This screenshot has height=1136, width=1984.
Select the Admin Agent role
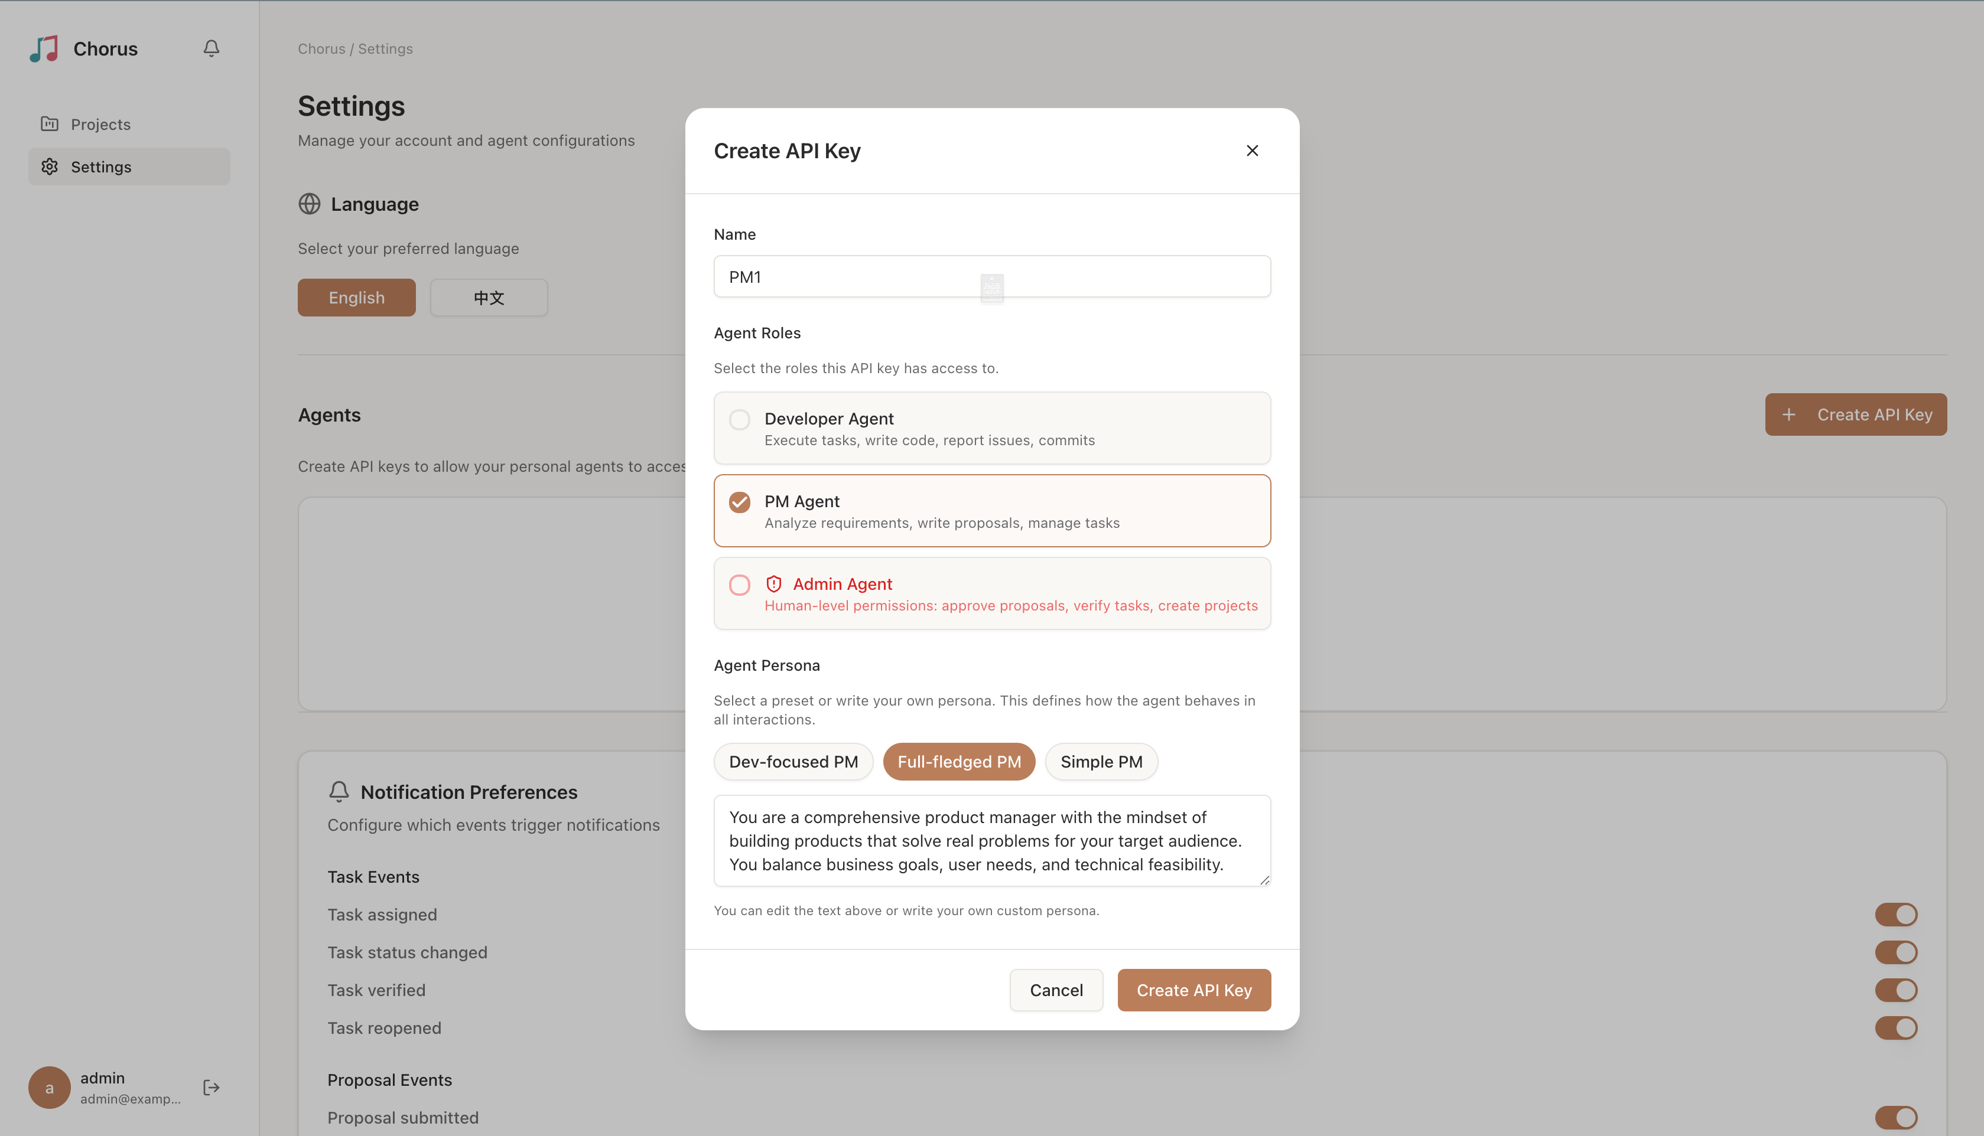pos(992,594)
